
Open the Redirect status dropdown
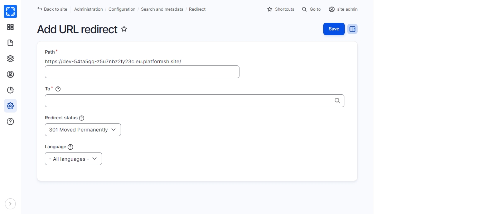[83, 130]
